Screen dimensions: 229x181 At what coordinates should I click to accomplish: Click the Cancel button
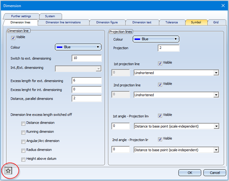click(x=215, y=173)
